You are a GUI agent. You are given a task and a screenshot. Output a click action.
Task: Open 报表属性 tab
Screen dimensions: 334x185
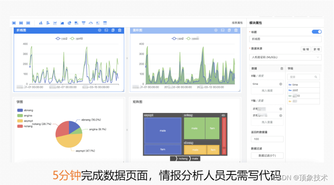click(x=237, y=23)
